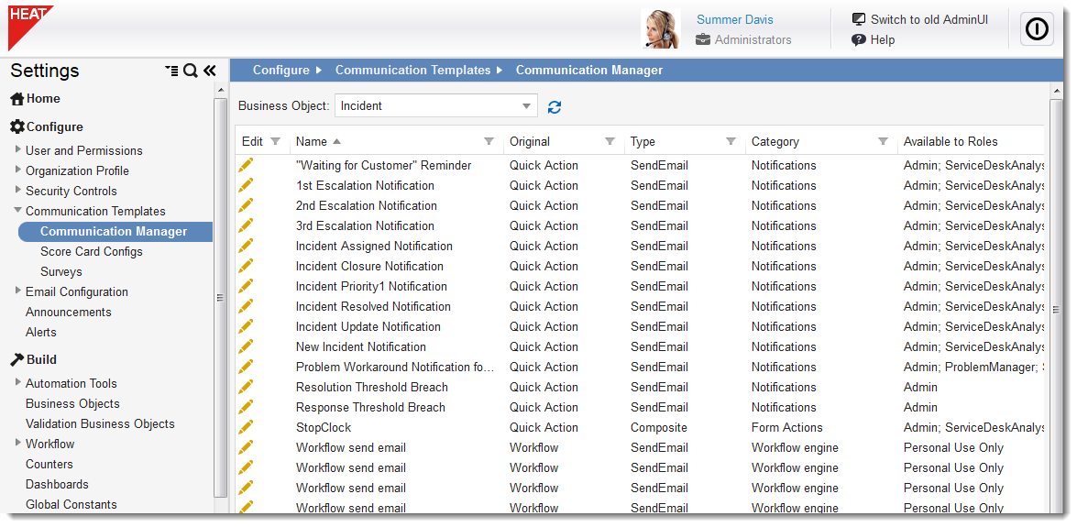Open the Business Object Incident dropdown
The width and height of the screenshot is (1077, 527).
click(x=435, y=105)
